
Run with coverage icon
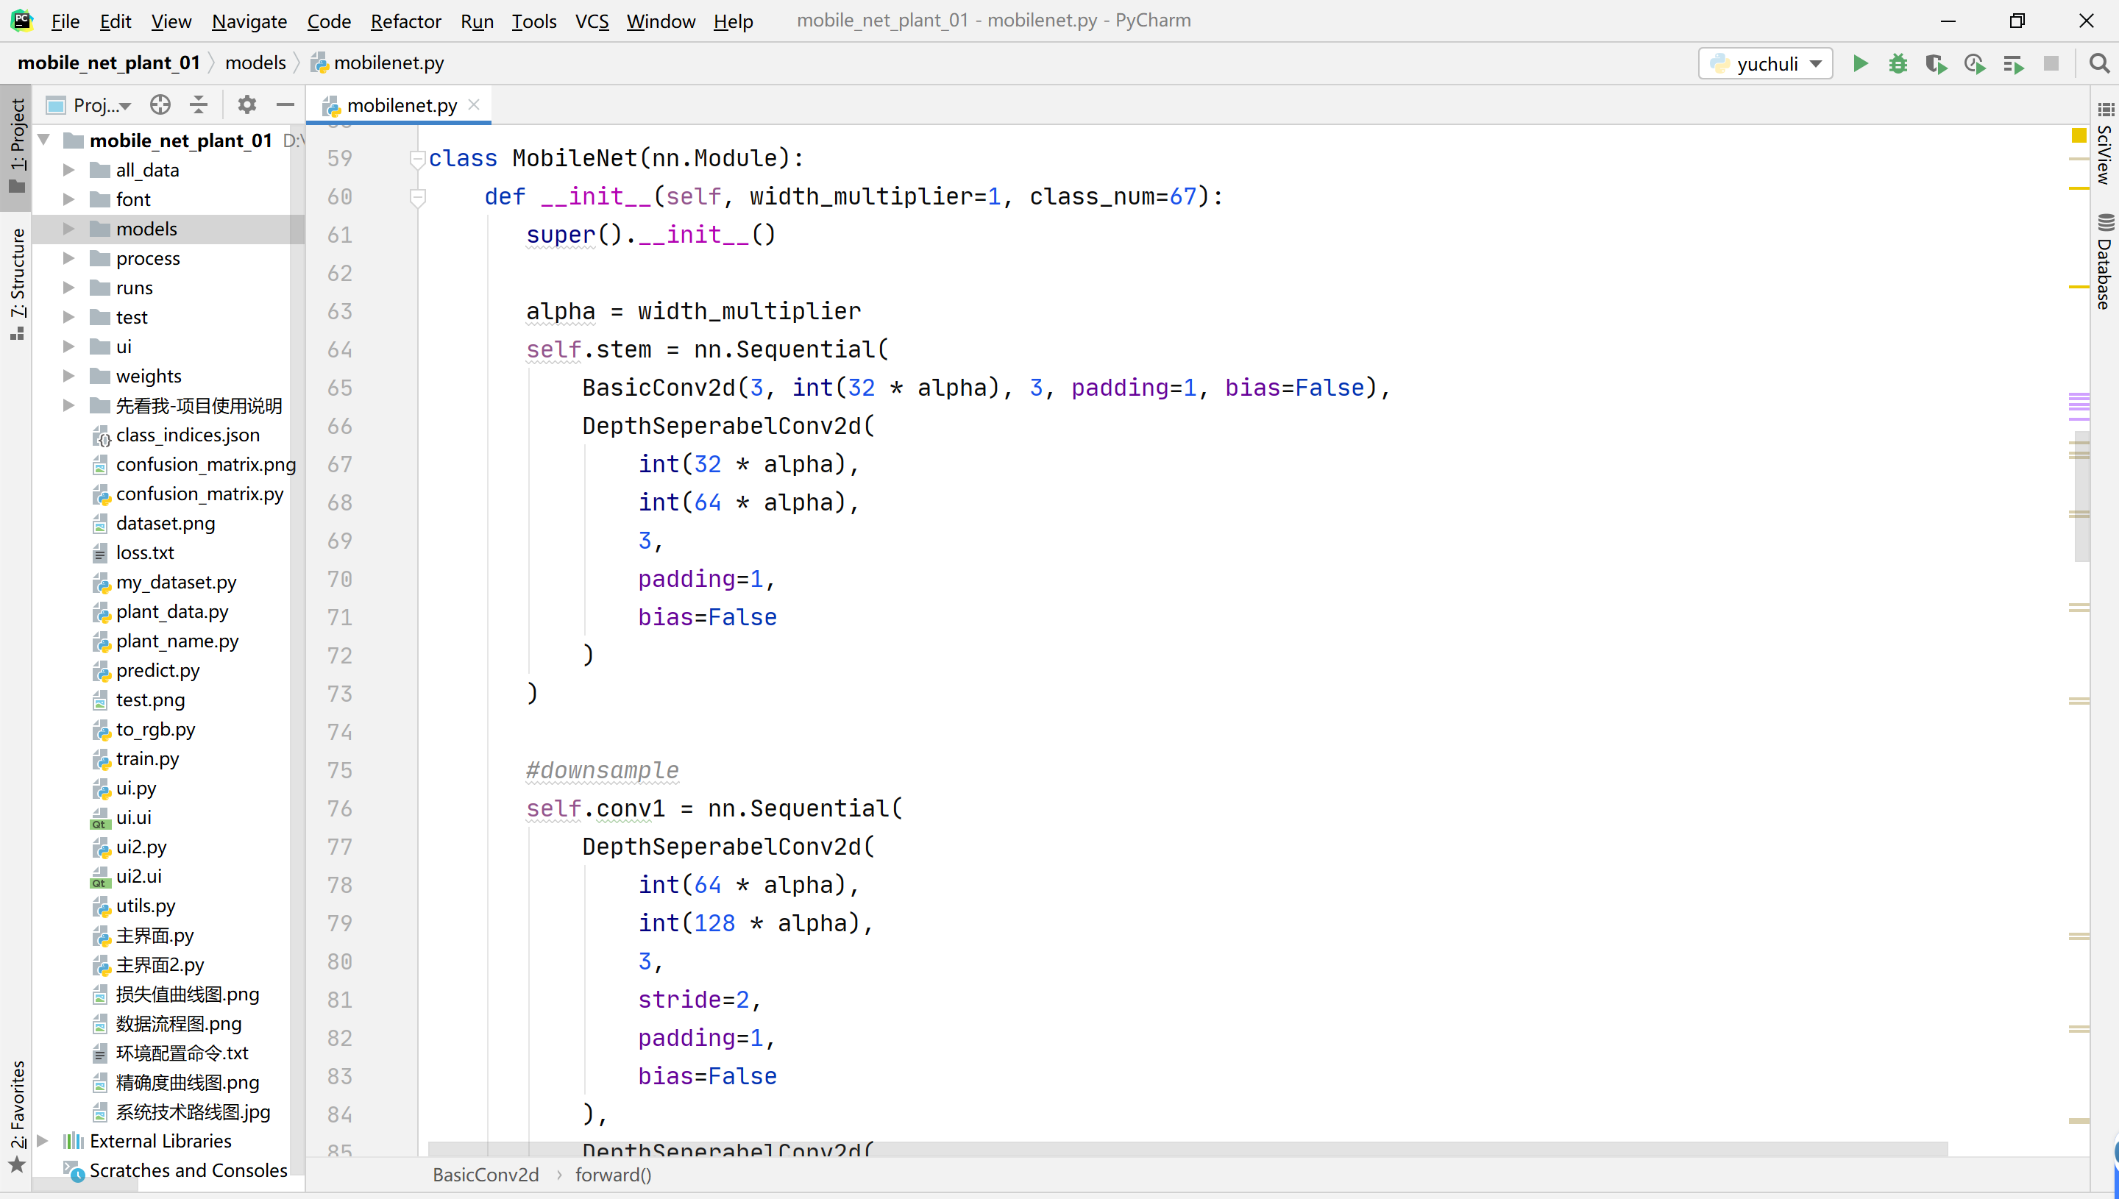(1935, 63)
